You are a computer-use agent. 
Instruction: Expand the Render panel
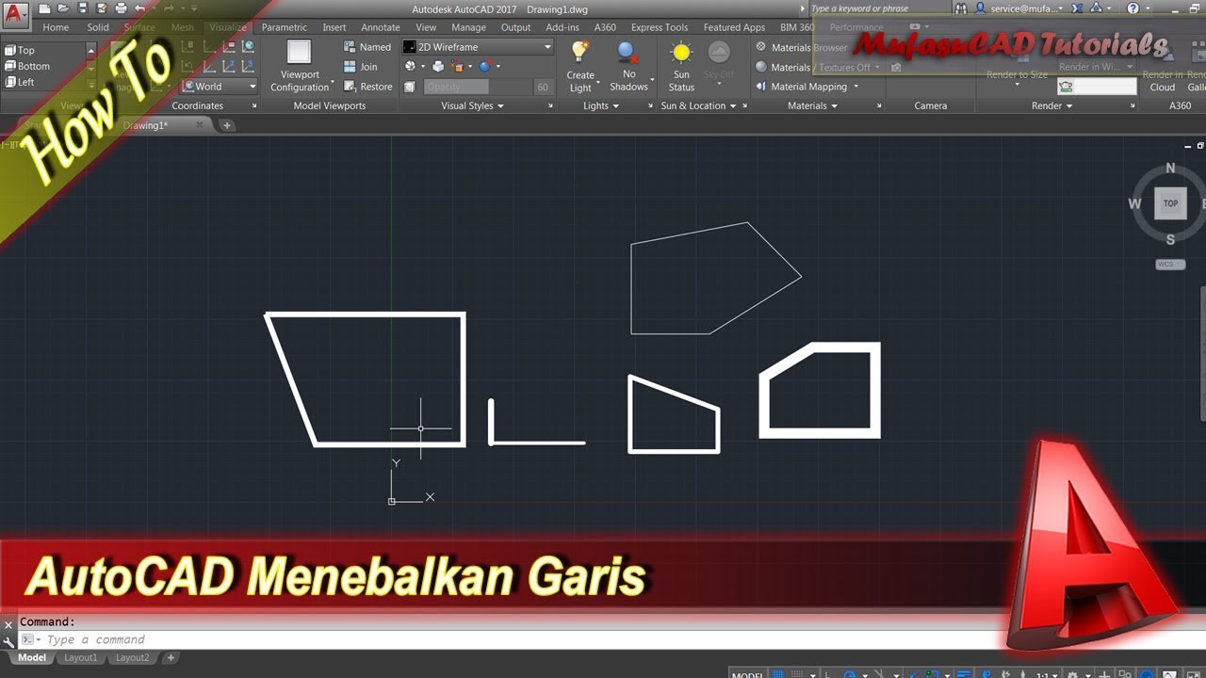[x=1051, y=106]
